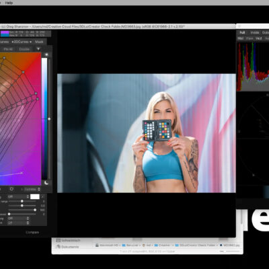Click MD3663.jpg in Finder path bar
This screenshot has height=269, width=269.
point(229,245)
